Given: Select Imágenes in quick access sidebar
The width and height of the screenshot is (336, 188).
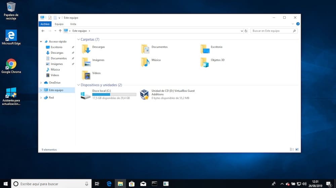Looking at the screenshot, I should tap(57, 64).
